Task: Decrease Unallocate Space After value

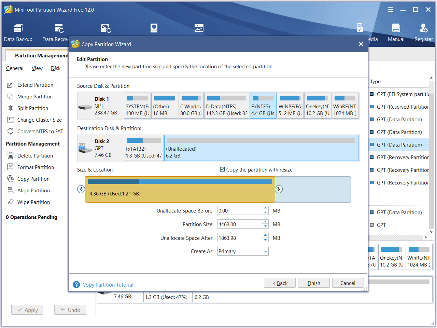Action: 265,240
